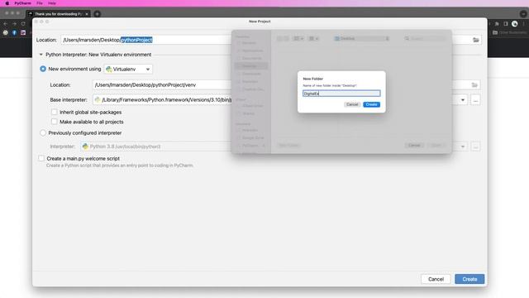The width and height of the screenshot is (529, 298).
Task: Open the Base interpreter dropdown arrow
Action: pos(463,100)
